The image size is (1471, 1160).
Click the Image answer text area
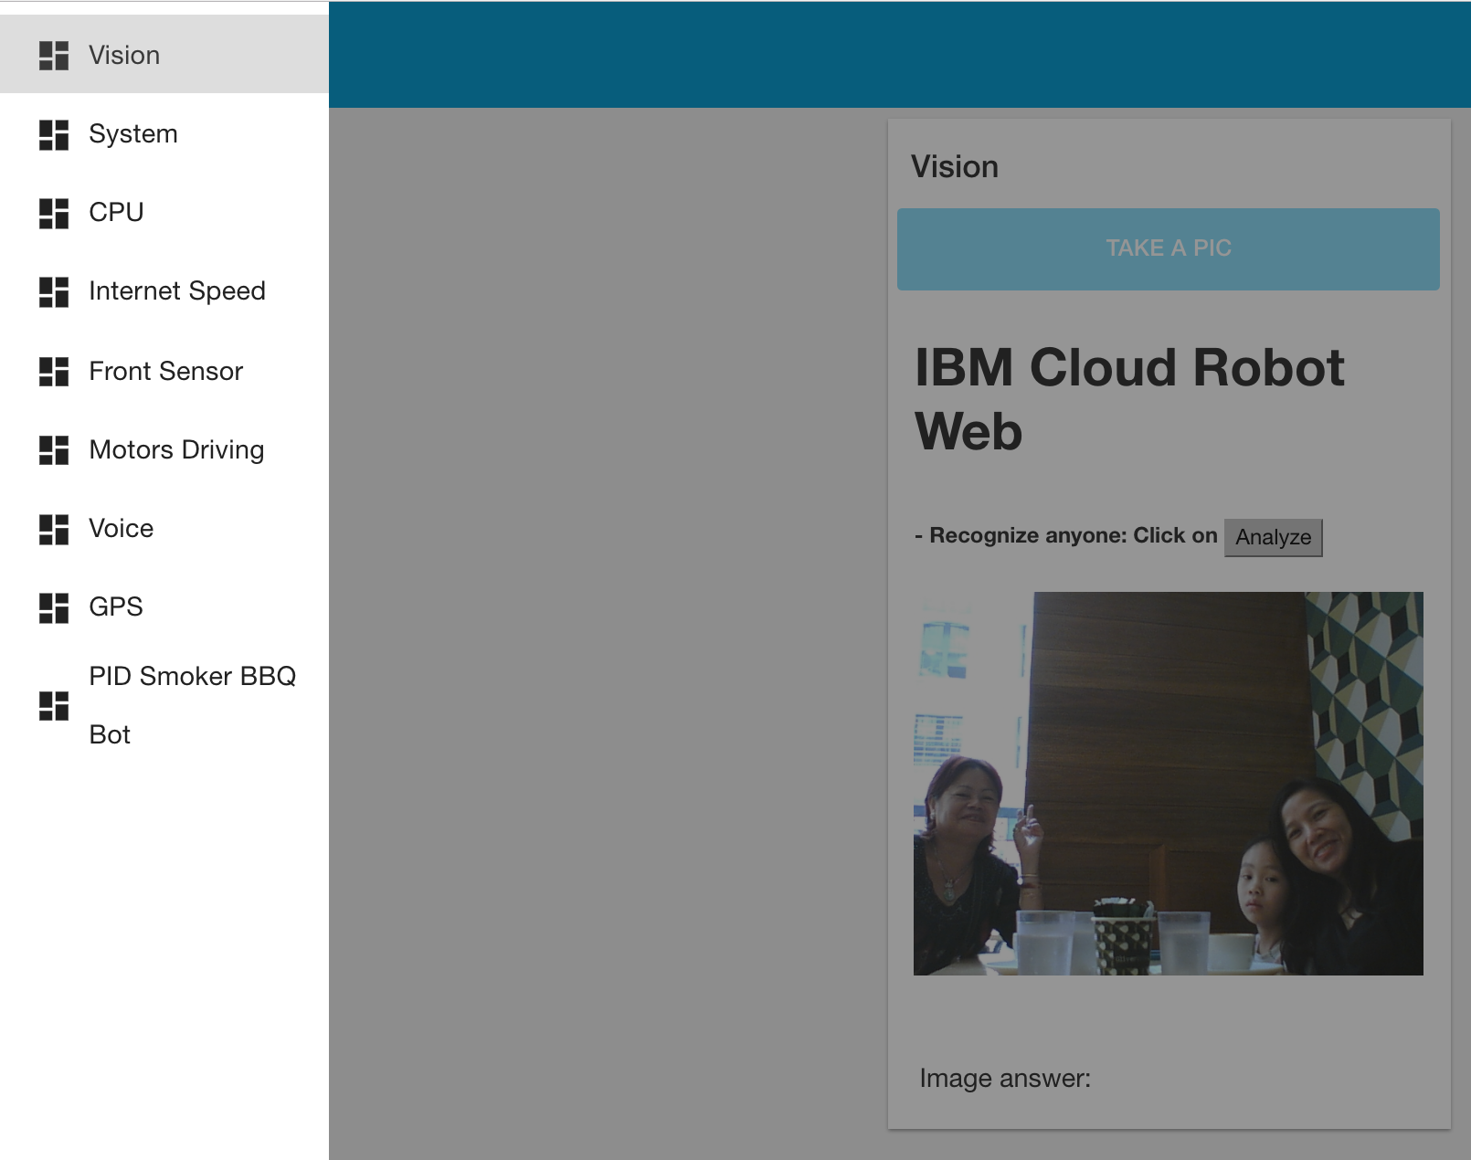[x=1004, y=1078]
